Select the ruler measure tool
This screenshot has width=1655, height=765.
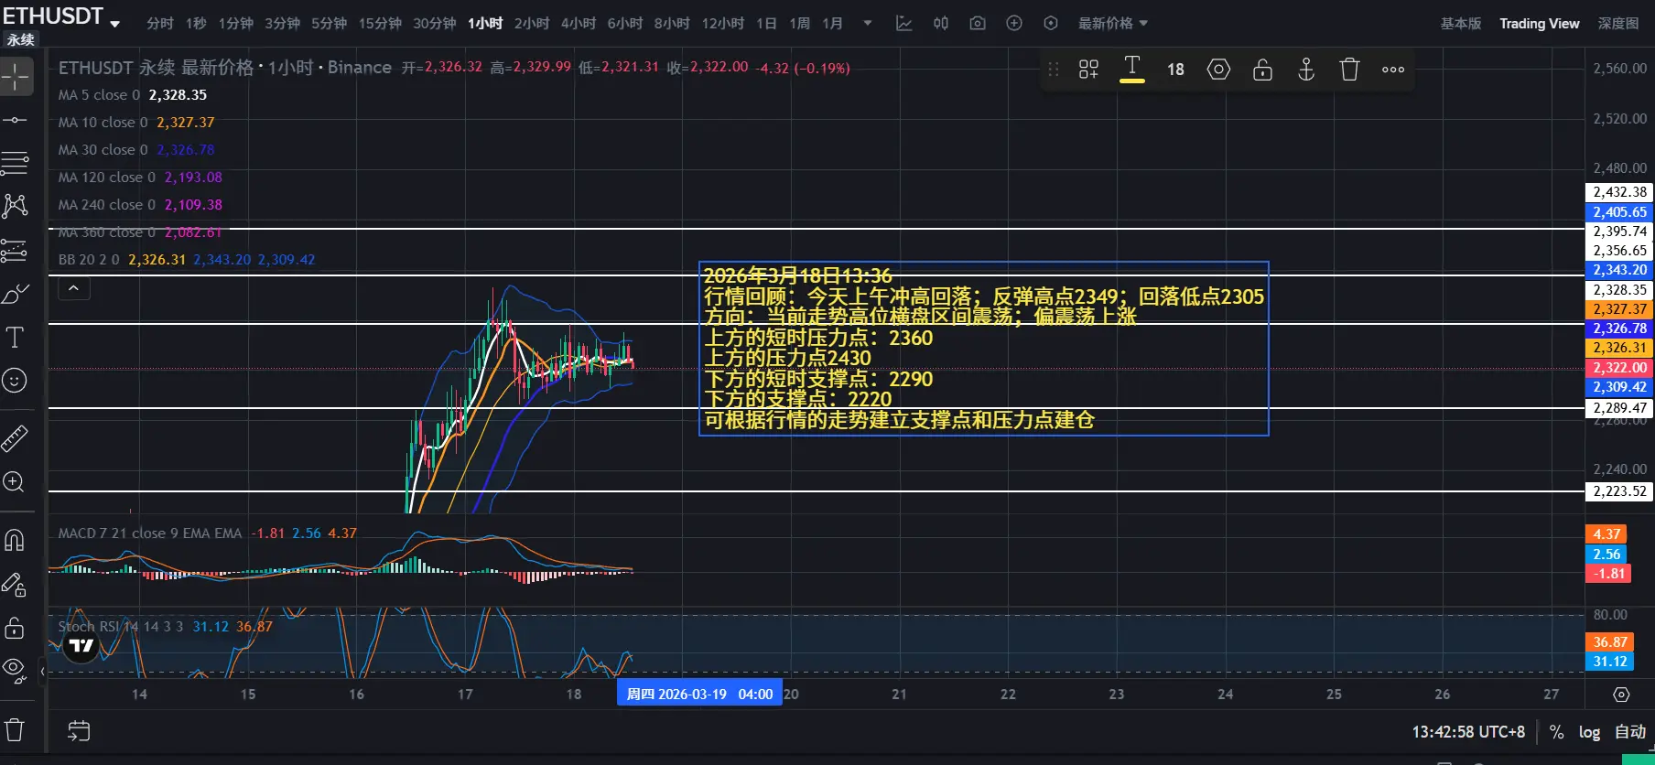tap(16, 439)
